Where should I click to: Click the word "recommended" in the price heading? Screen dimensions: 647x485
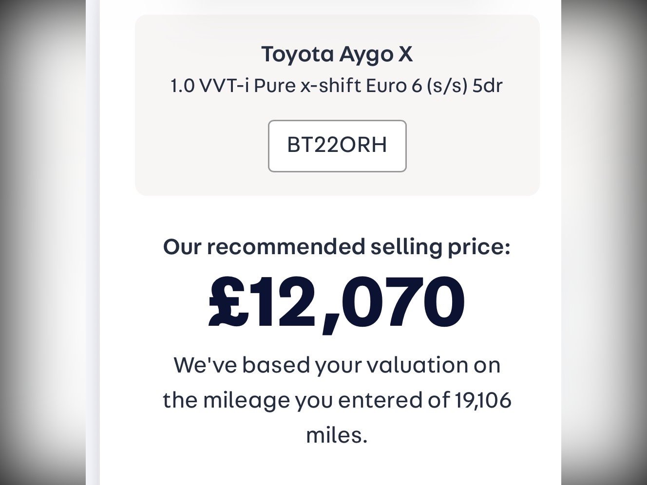tap(285, 247)
